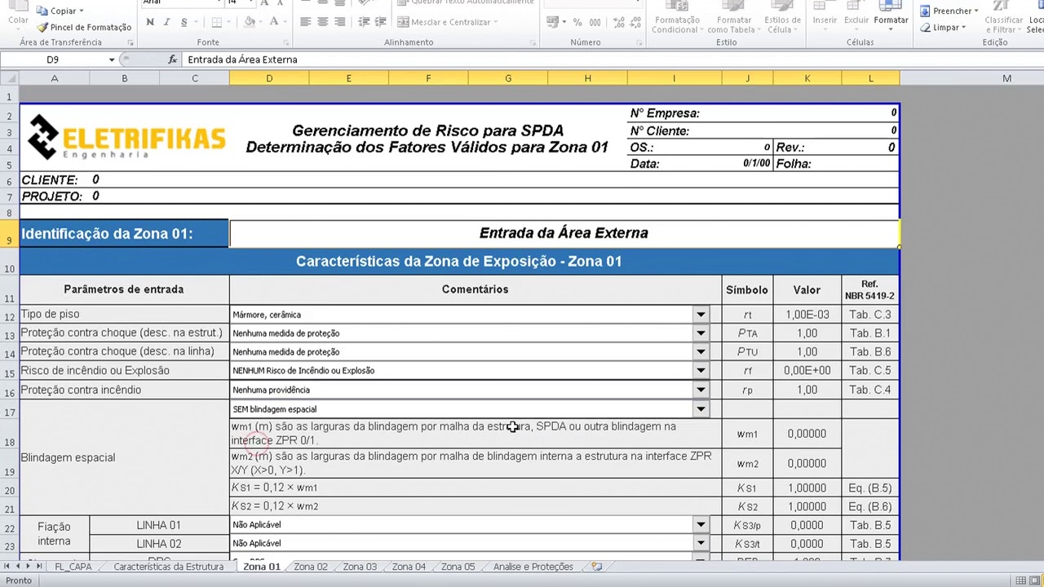Select the Entrada da Área Externa cell
Screen dimensions: 1044x587
coord(564,233)
